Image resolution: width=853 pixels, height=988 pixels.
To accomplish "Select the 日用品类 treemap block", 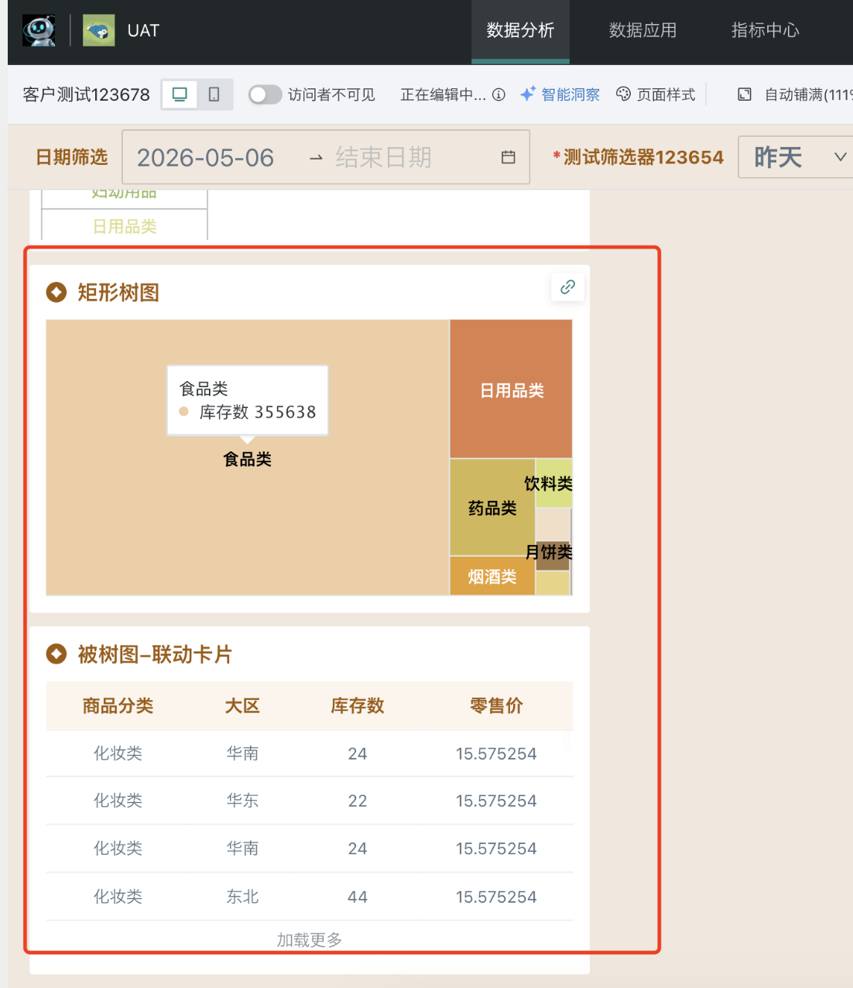I will pyautogui.click(x=511, y=389).
